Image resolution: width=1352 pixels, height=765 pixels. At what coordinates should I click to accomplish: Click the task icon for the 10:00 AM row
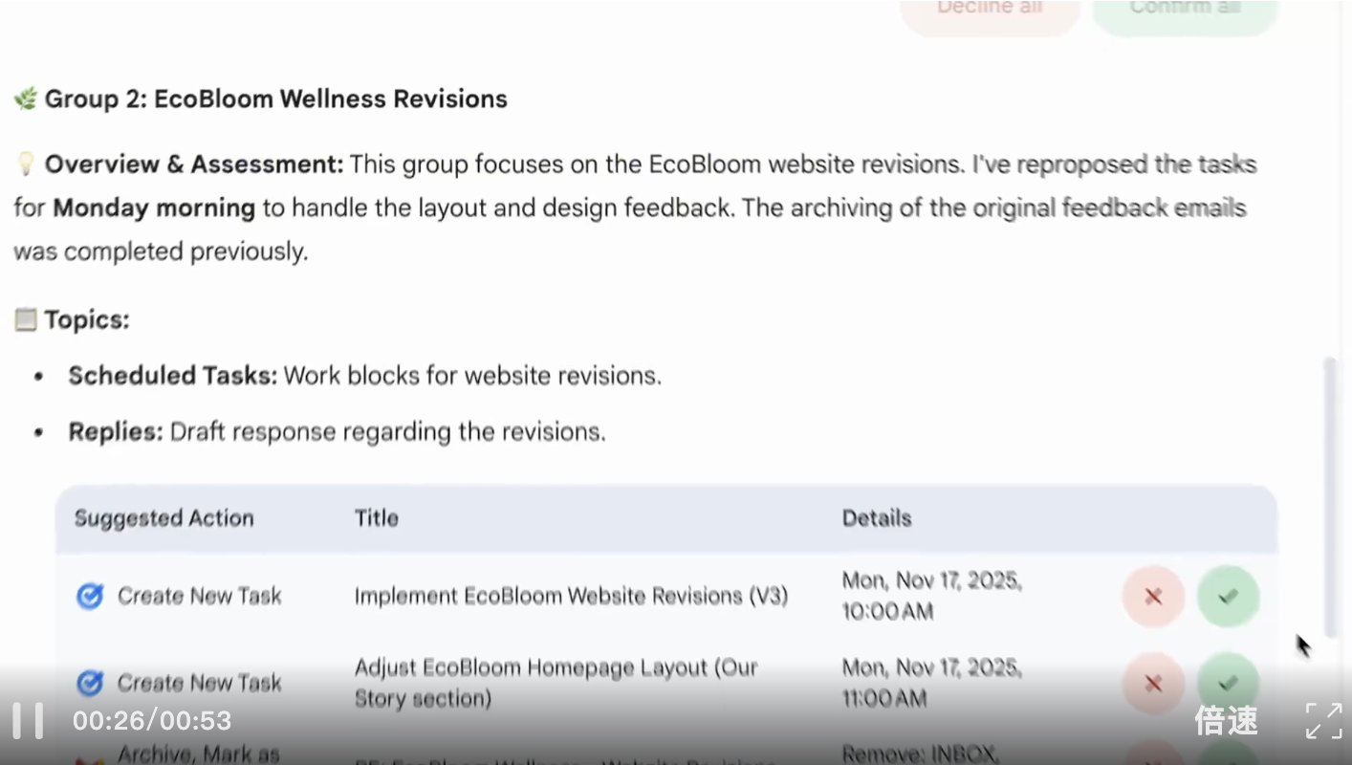(90, 597)
